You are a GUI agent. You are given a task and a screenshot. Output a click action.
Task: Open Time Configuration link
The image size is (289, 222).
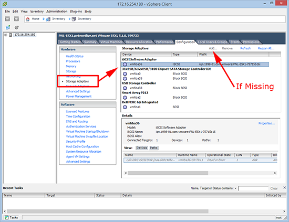(78, 117)
